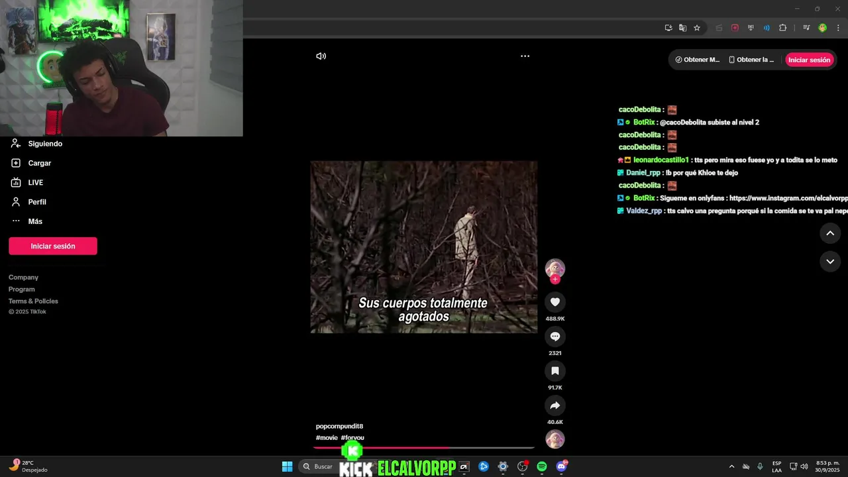The height and width of the screenshot is (477, 848).
Task: Save the video with the bookmark icon
Action: click(x=555, y=371)
